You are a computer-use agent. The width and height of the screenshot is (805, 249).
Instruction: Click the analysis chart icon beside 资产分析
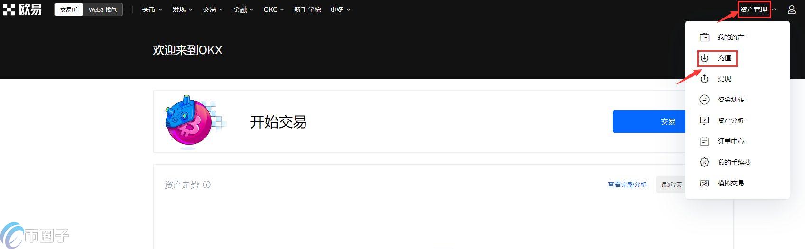(x=704, y=120)
